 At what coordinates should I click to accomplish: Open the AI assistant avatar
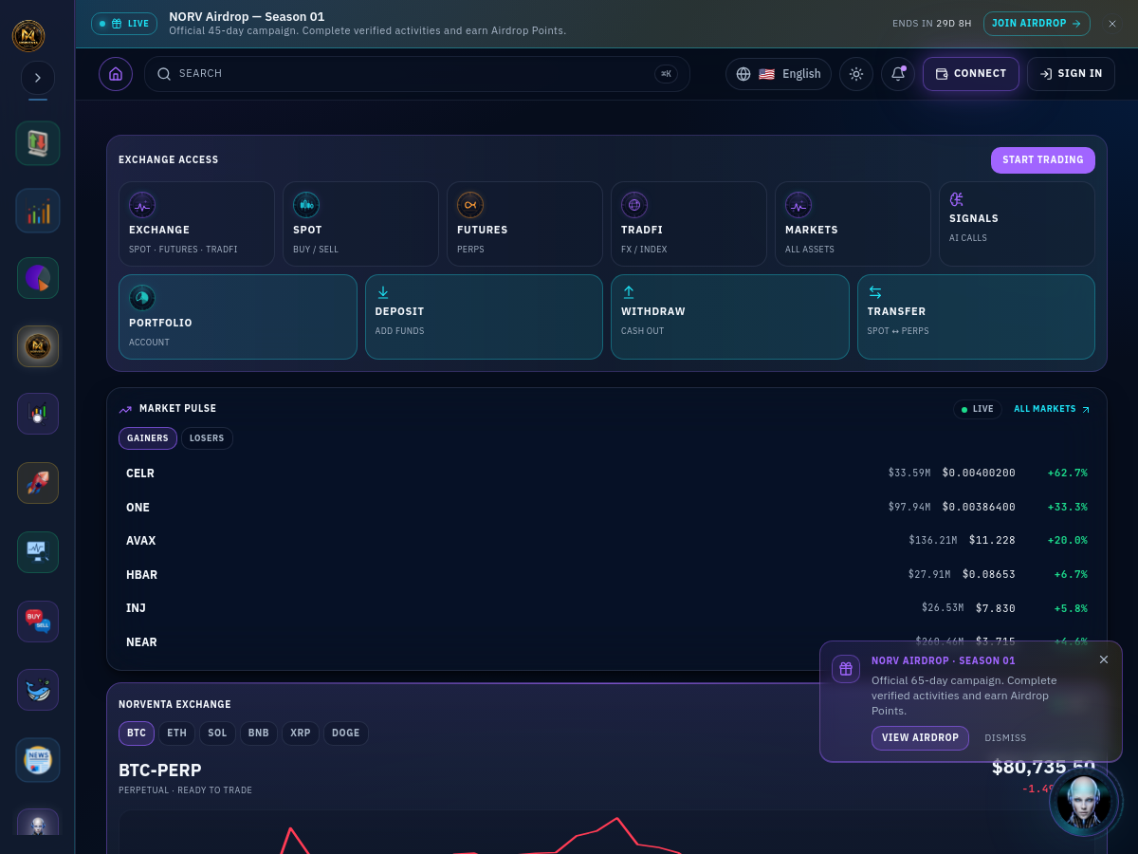click(1084, 802)
